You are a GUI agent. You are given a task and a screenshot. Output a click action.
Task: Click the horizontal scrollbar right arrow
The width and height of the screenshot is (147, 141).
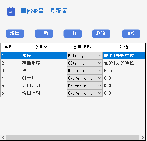point(142,137)
